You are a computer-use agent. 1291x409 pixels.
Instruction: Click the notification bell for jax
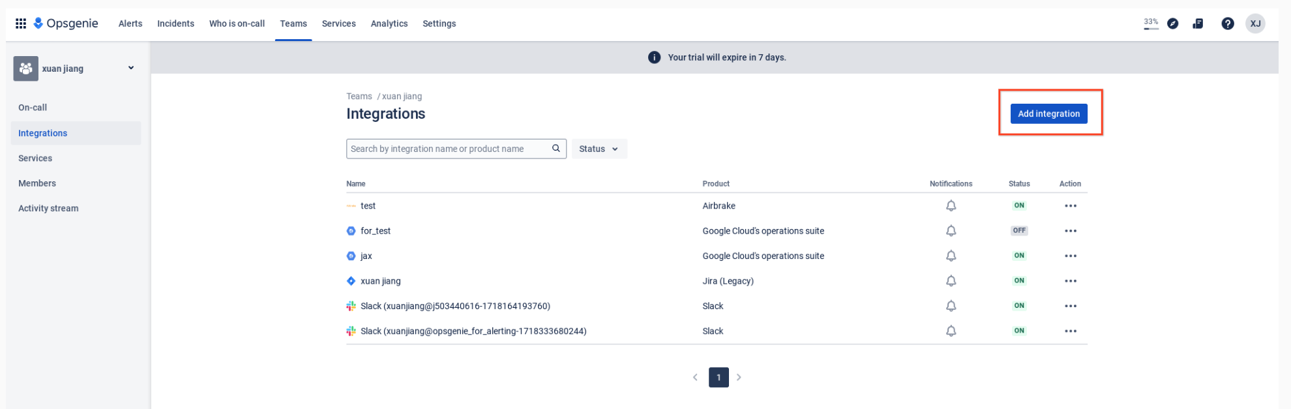pyautogui.click(x=951, y=256)
